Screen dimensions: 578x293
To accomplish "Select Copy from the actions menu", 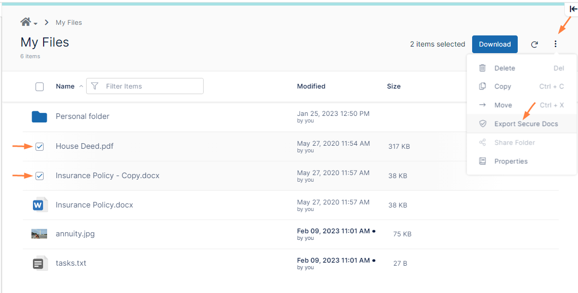I will coord(502,87).
